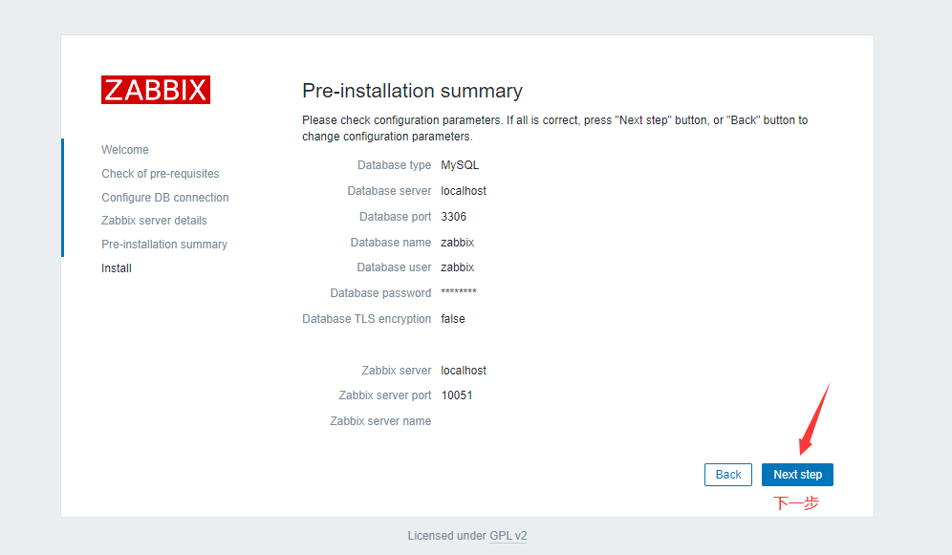Click the Database user label
The height and width of the screenshot is (555, 952).
pos(394,267)
